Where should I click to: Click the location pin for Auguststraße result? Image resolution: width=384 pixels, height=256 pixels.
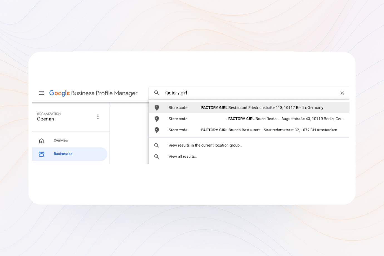click(x=157, y=119)
